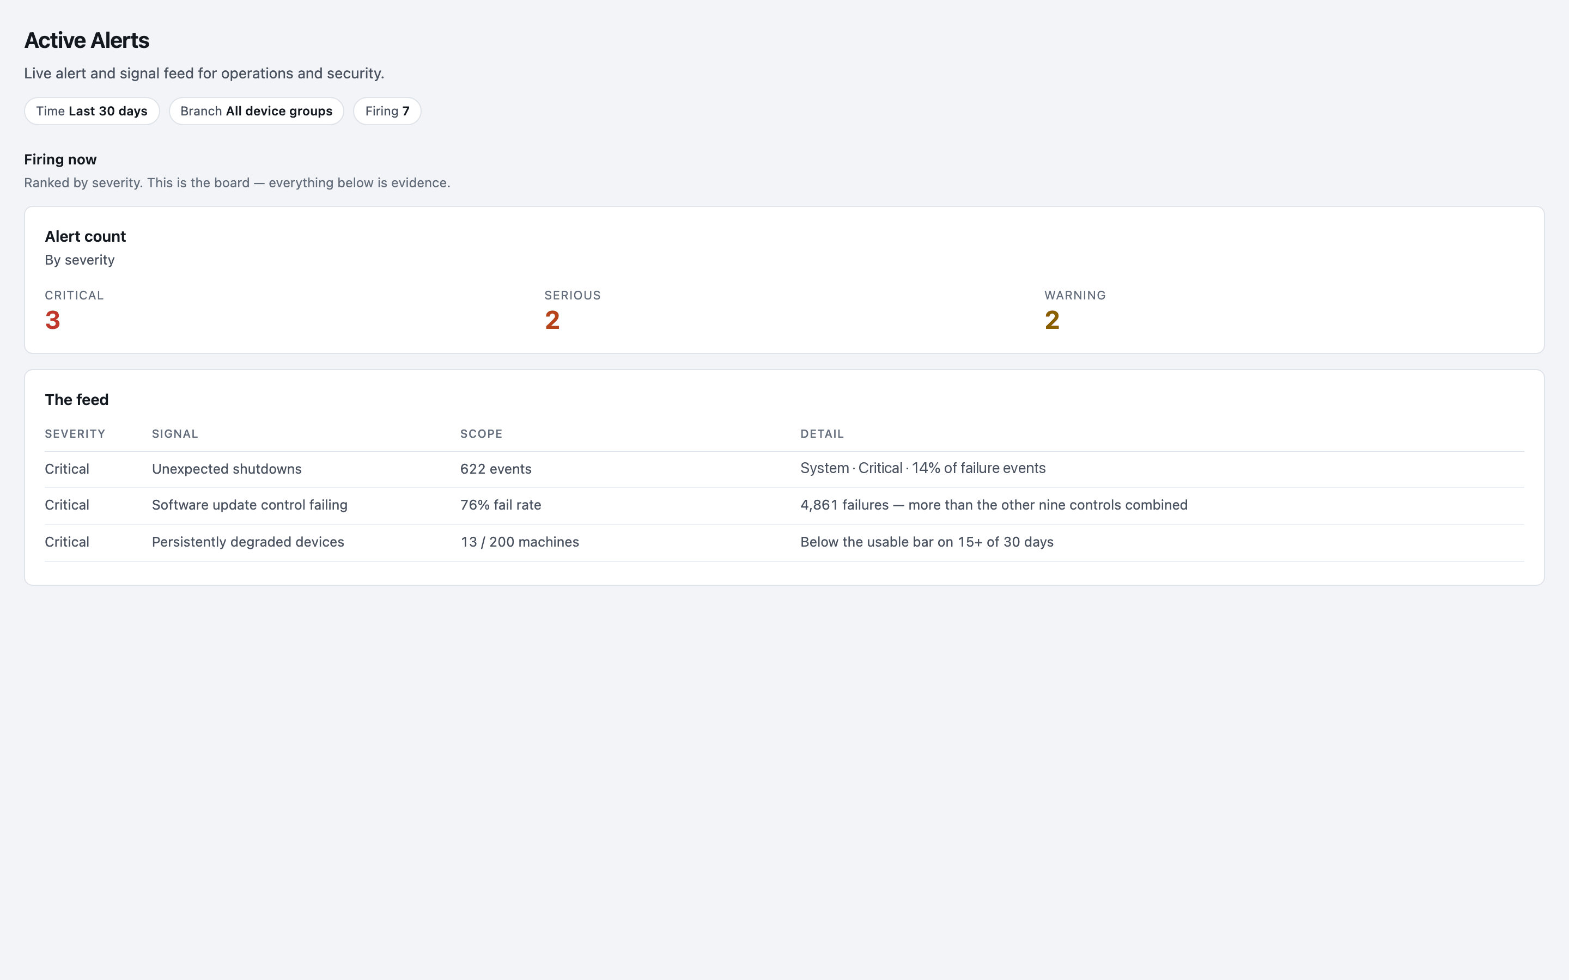Open the Time Last 30 days filter
1569x980 pixels.
[92, 111]
